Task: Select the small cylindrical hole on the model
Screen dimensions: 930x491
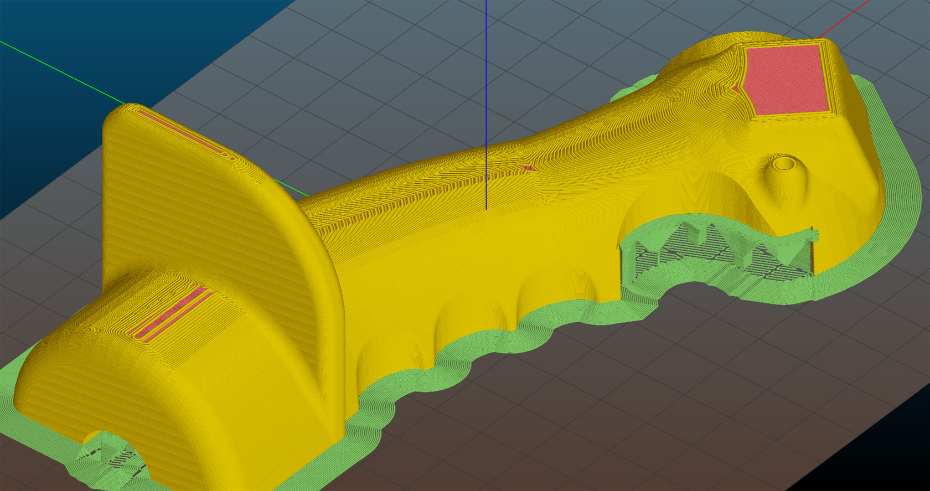Action: [783, 164]
